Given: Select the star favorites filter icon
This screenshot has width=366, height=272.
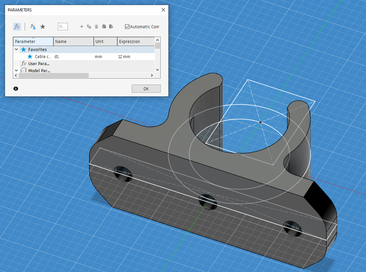Looking at the screenshot, I should pyautogui.click(x=42, y=26).
